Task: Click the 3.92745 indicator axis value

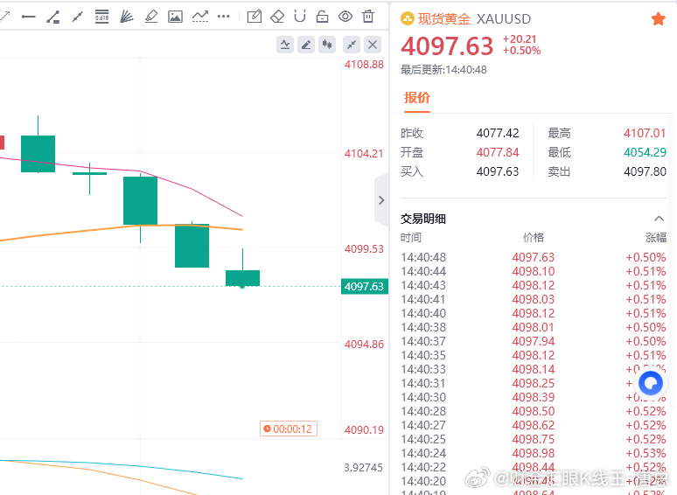Action: pyautogui.click(x=364, y=467)
